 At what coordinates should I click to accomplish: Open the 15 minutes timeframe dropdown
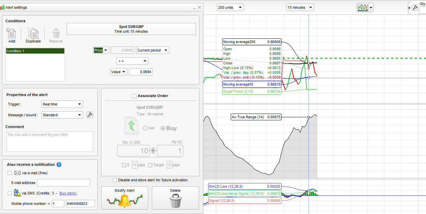(300, 7)
